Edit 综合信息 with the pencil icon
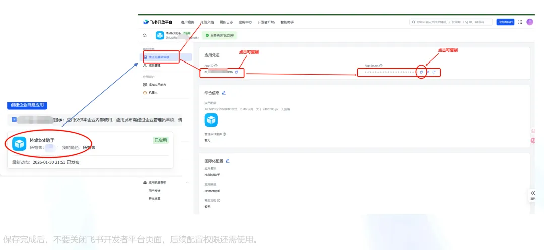The height and width of the screenshot is (250, 544). click(x=224, y=93)
